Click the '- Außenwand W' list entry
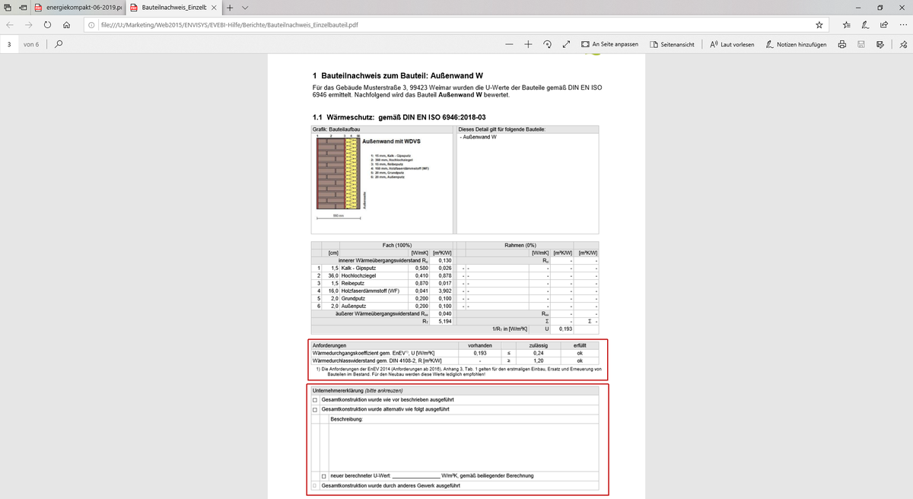913x499 pixels. coord(479,137)
